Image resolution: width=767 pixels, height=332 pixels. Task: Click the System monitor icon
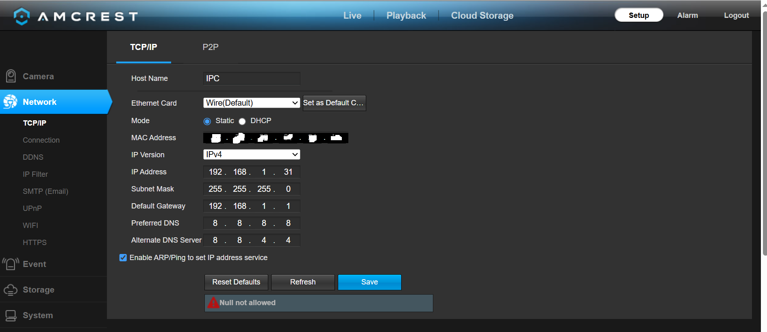pyautogui.click(x=11, y=315)
